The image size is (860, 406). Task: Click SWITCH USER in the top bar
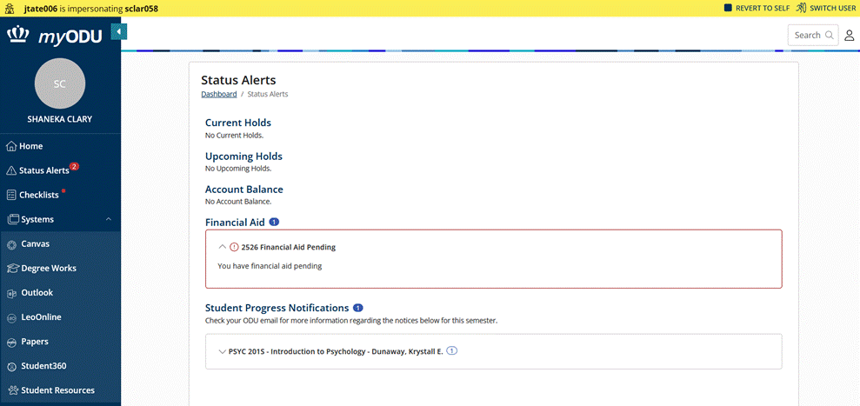pyautogui.click(x=826, y=8)
